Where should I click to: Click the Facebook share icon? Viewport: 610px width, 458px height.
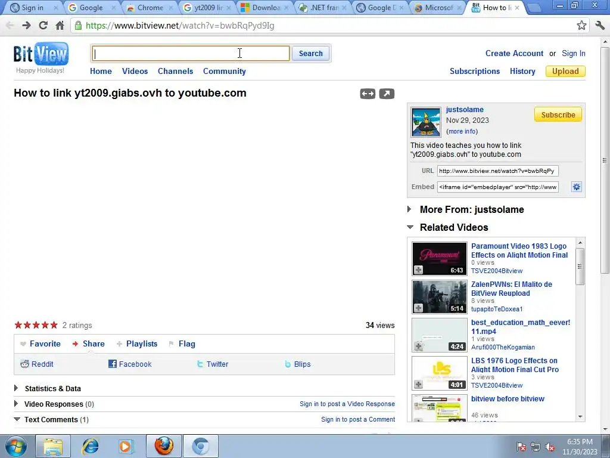click(x=113, y=364)
